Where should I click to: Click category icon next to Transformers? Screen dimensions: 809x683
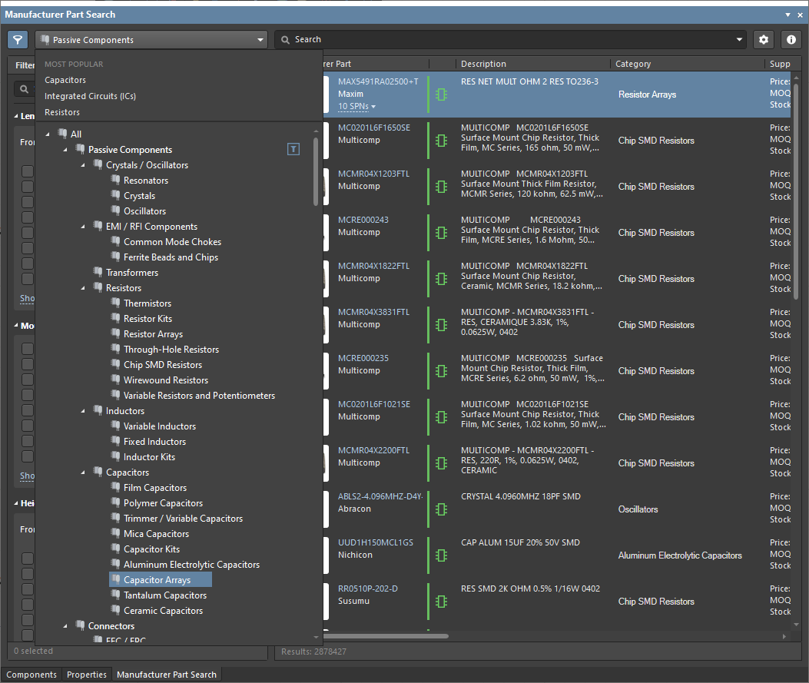pos(98,272)
